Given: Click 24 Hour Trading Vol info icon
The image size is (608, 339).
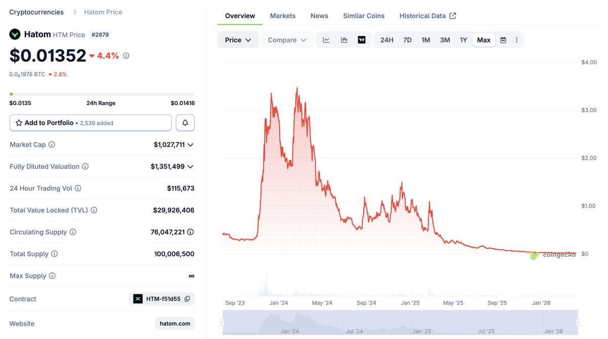Looking at the screenshot, I should pyautogui.click(x=78, y=189).
